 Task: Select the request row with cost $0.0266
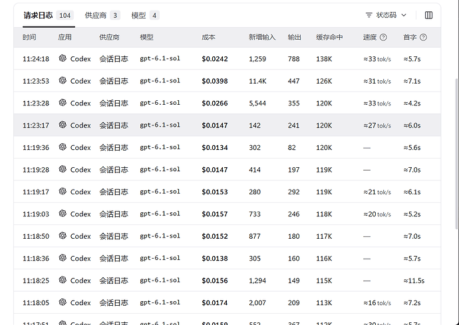pos(227,103)
